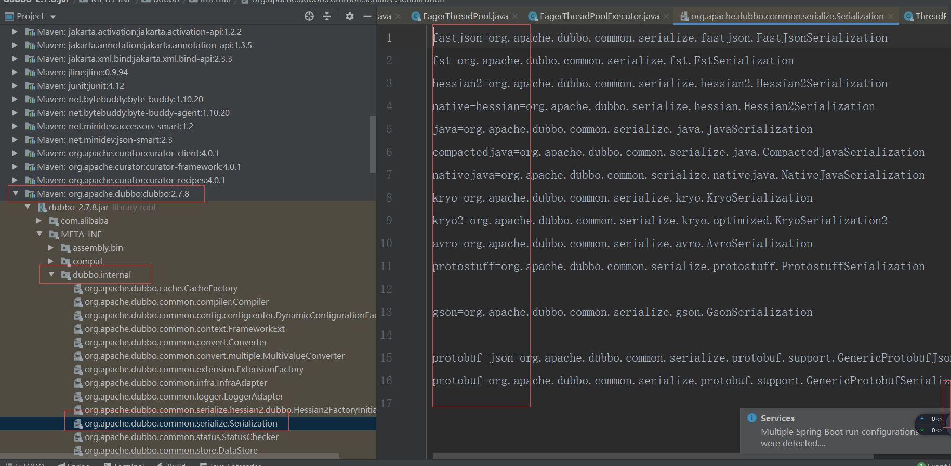This screenshot has height=466, width=951.
Task: Click the network speed monitor widget
Action: [x=932, y=424]
